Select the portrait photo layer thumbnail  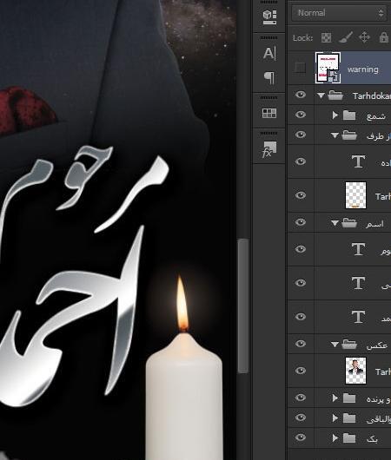point(355,371)
